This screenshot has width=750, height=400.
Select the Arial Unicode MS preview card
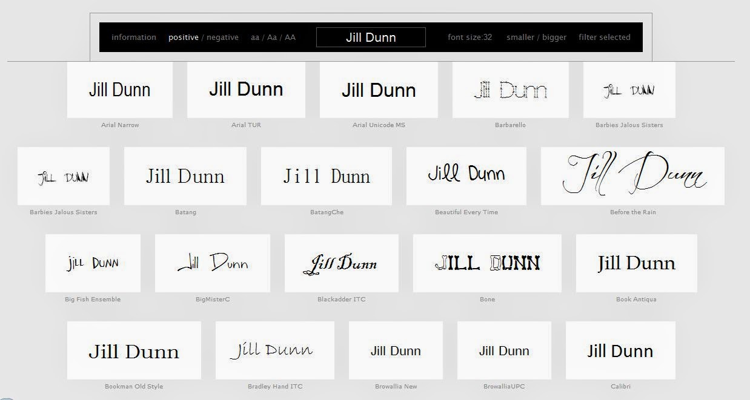click(x=379, y=90)
